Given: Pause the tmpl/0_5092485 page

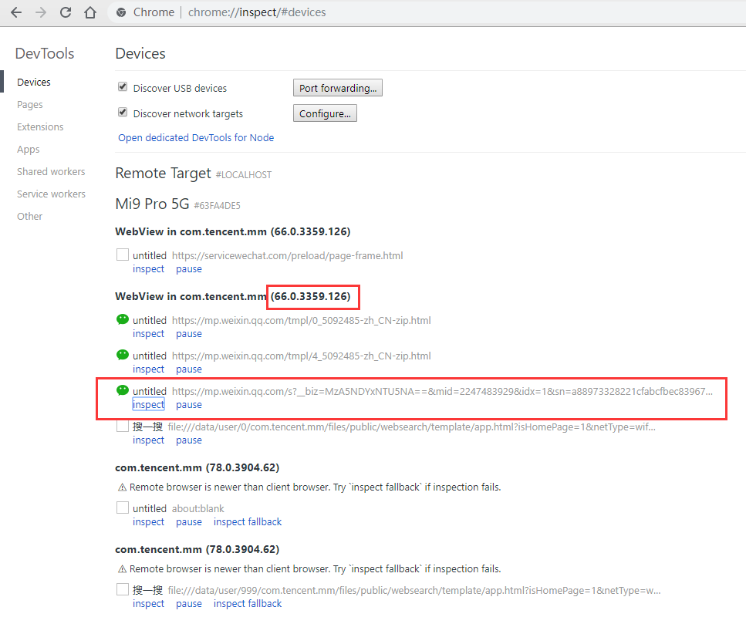Looking at the screenshot, I should tap(189, 334).
